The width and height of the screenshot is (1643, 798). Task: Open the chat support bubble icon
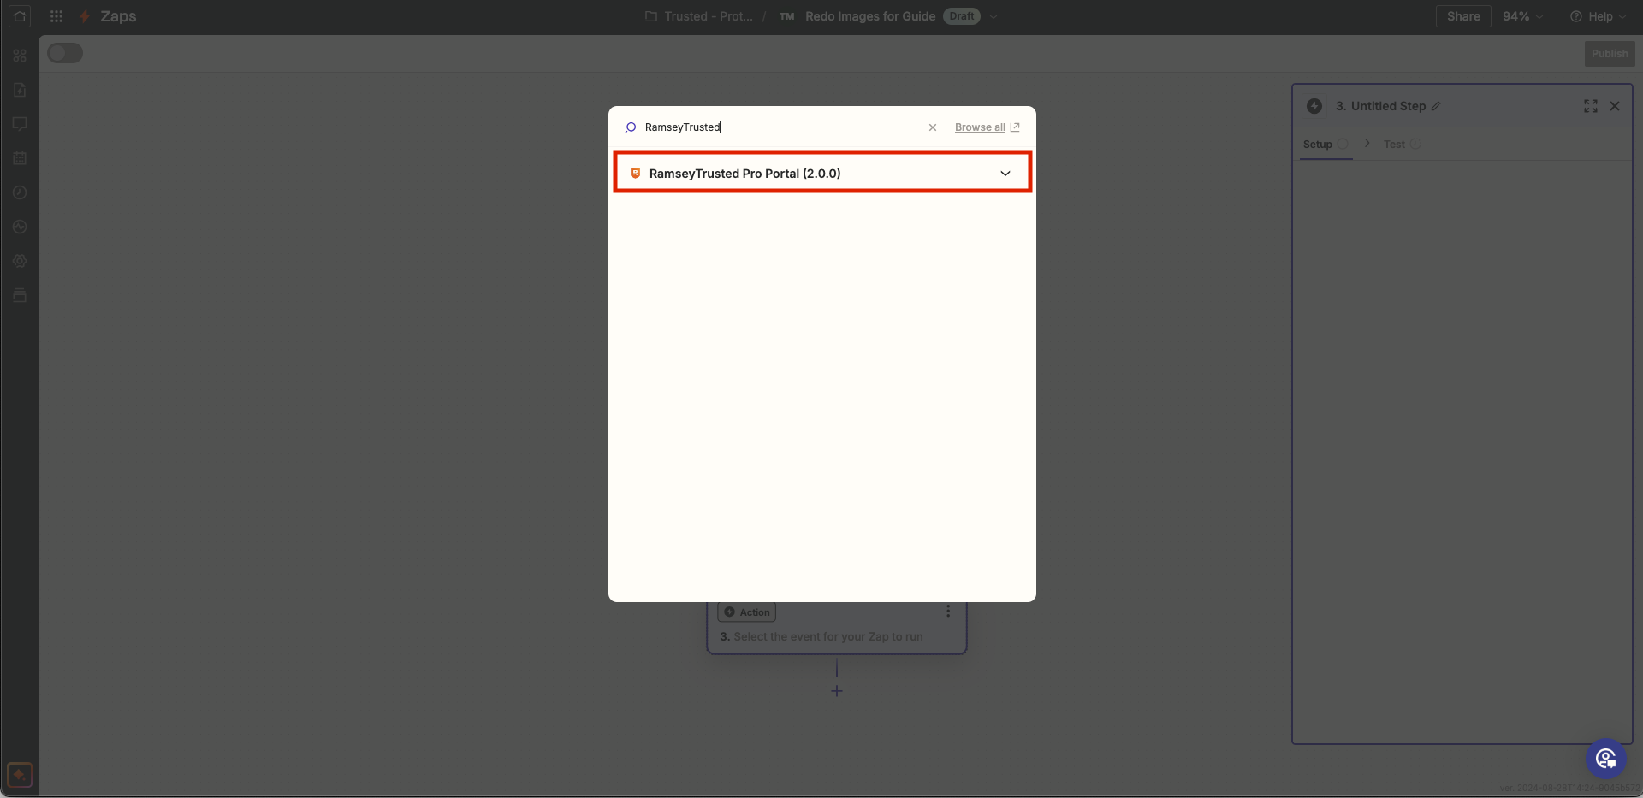coord(1605,759)
